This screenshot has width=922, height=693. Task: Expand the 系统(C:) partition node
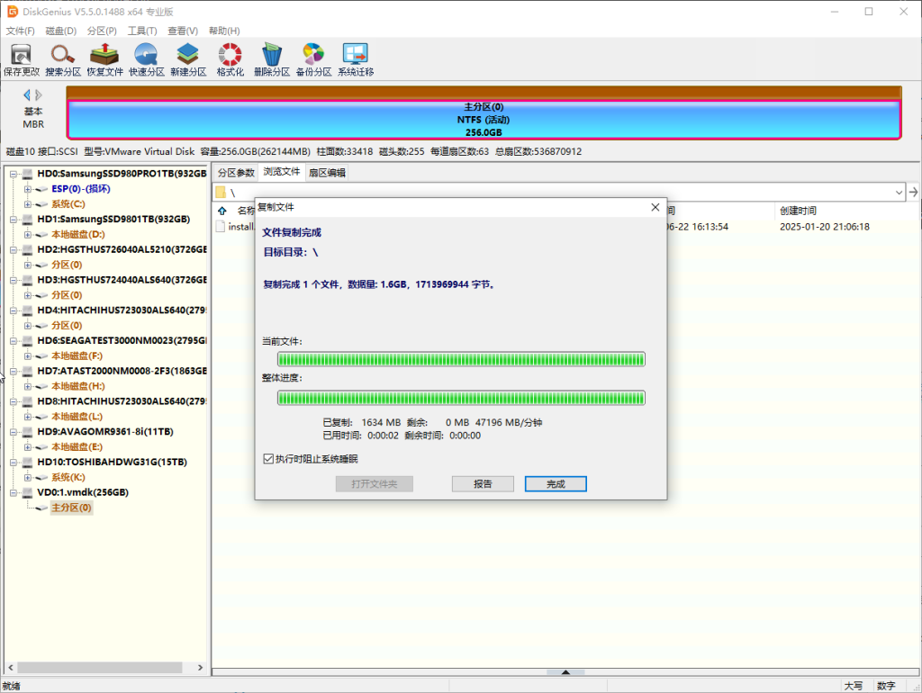28,204
